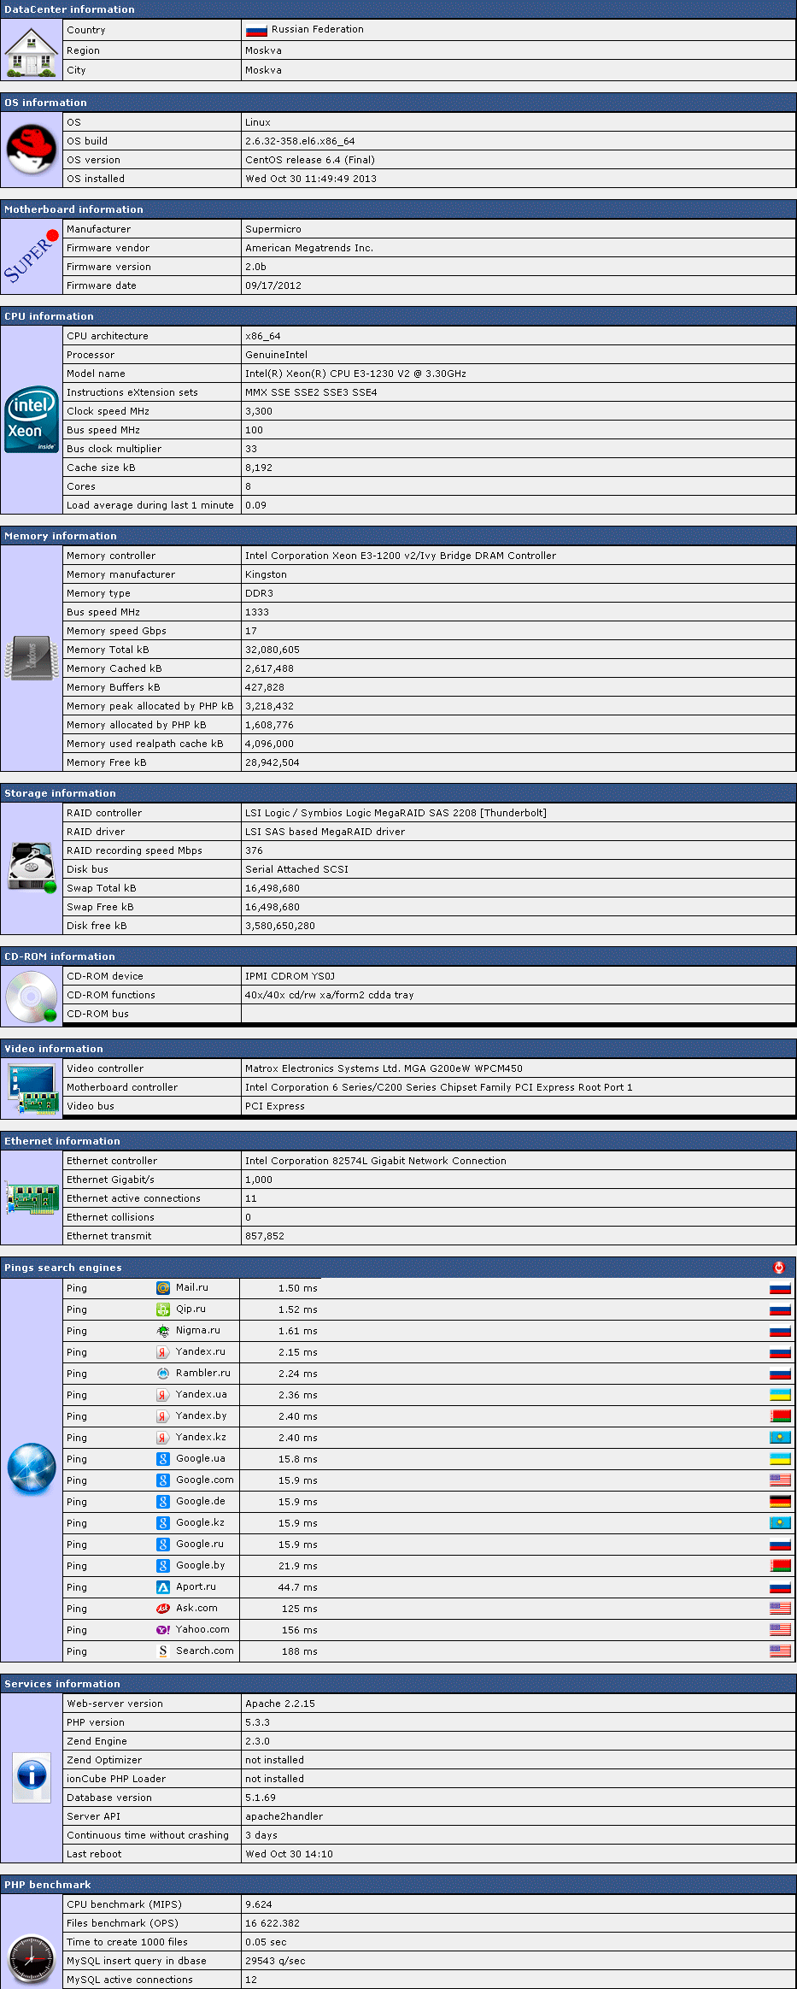The image size is (797, 1989).
Task: Click the Search.com favicon
Action: coord(163,1651)
